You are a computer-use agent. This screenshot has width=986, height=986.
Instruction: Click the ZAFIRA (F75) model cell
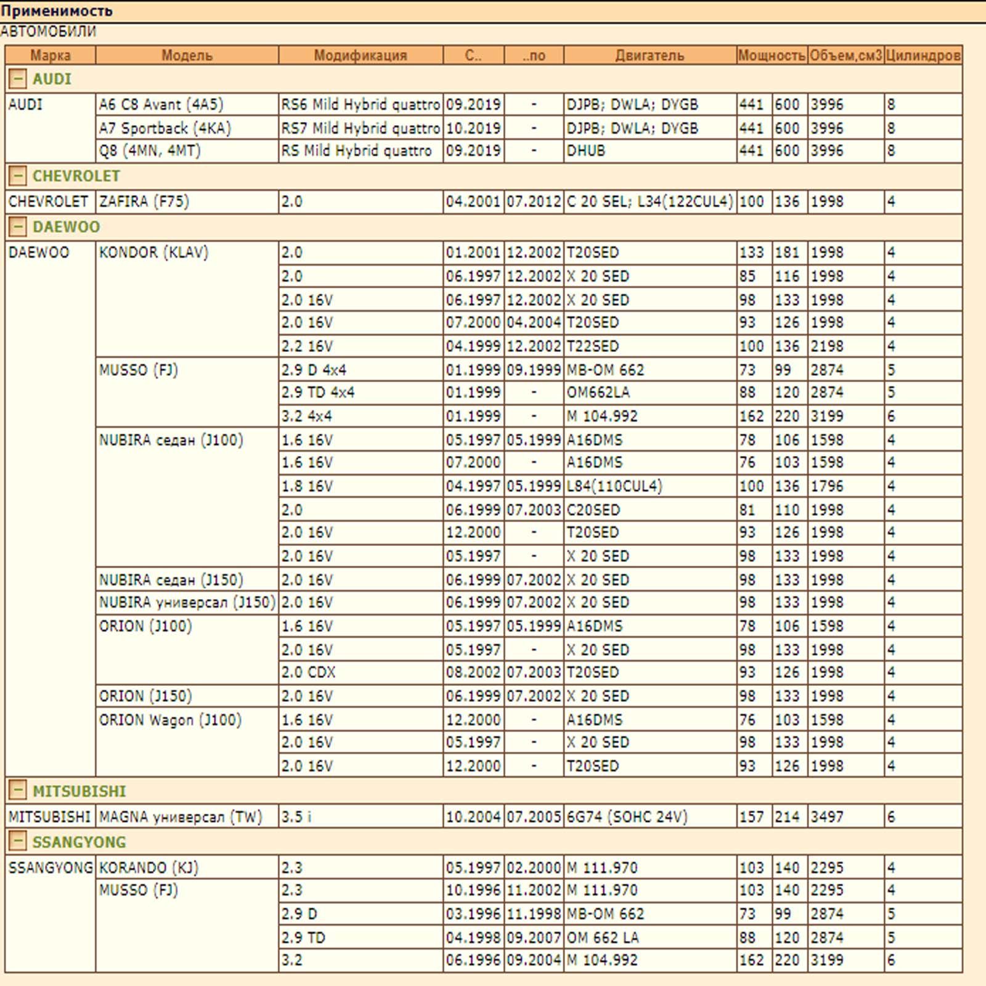(x=144, y=202)
